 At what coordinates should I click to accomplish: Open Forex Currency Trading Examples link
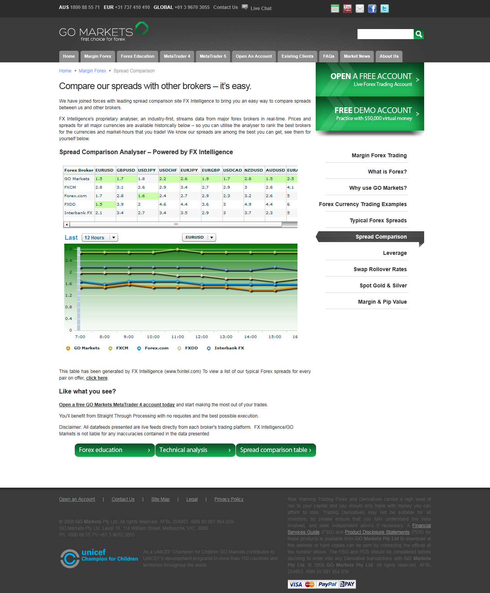click(x=363, y=204)
